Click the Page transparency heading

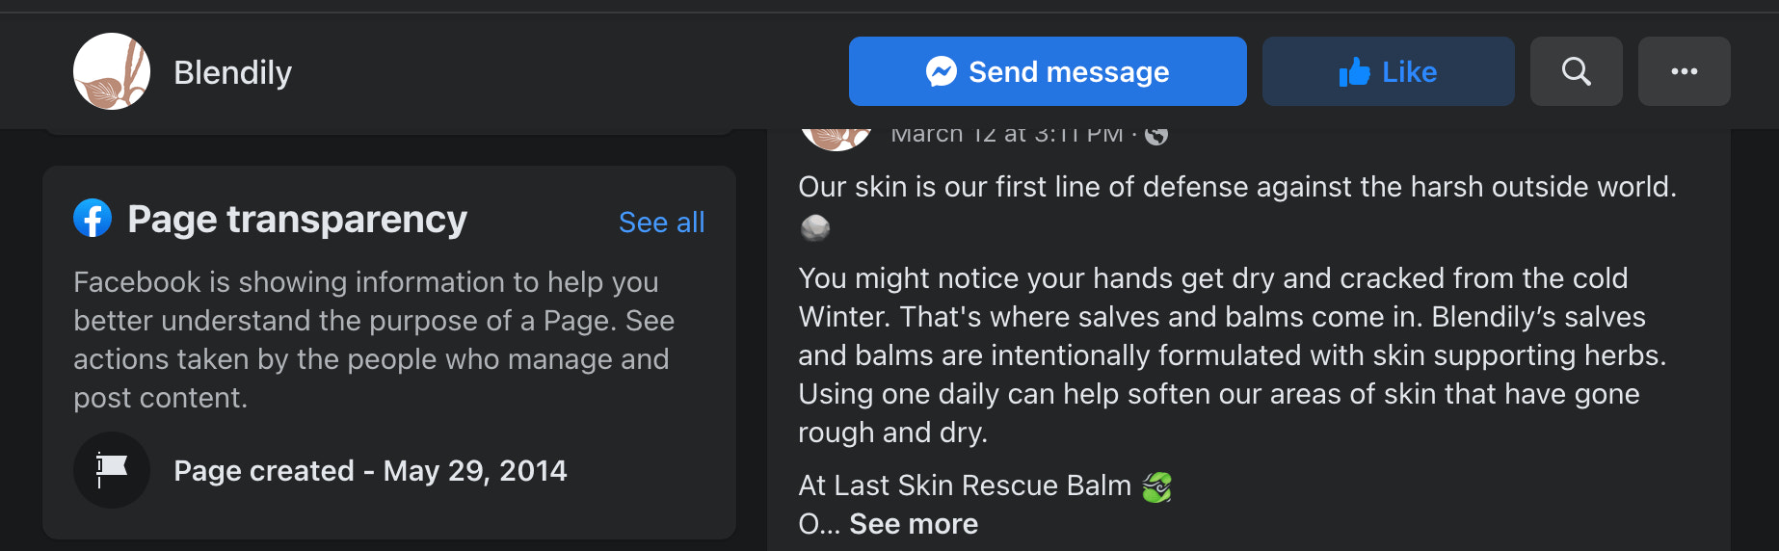point(297,220)
